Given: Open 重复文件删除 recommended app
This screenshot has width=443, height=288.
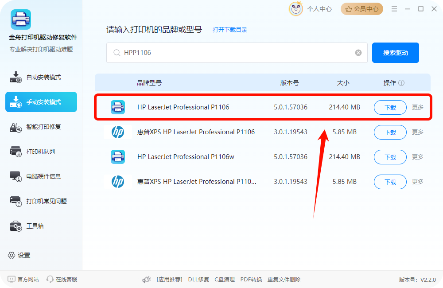Looking at the screenshot, I should 284,280.
